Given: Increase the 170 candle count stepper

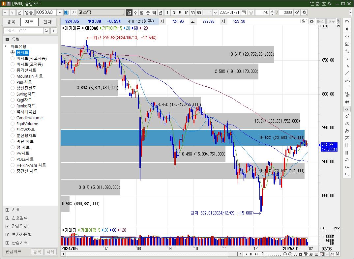Looking at the screenshot, I should coord(272,11).
